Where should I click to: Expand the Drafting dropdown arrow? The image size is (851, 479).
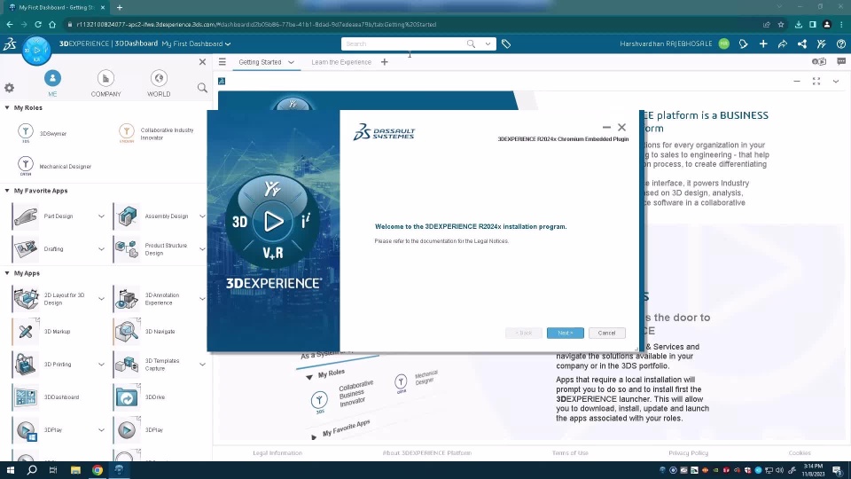pos(101,248)
